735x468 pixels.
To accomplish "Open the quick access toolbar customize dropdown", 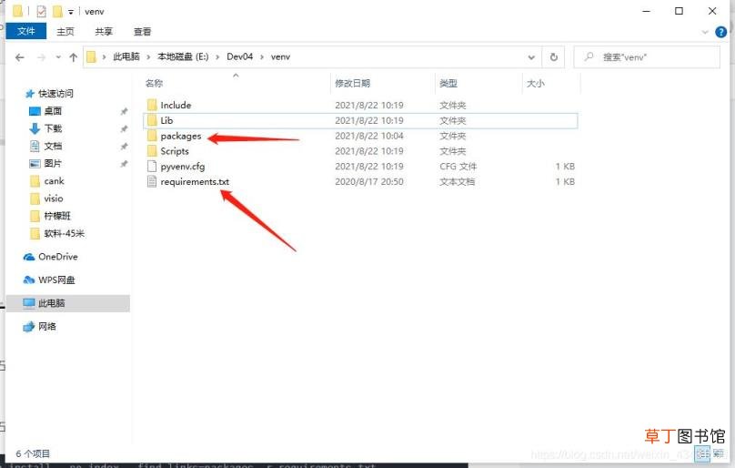I will (x=71, y=12).
